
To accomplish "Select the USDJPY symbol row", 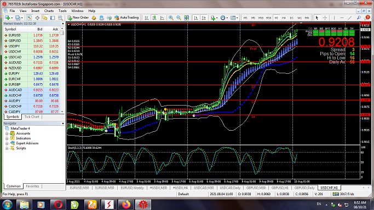I will [x=31, y=46].
